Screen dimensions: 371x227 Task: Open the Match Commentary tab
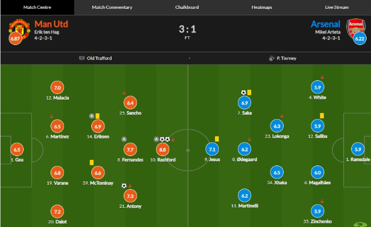coord(112,7)
